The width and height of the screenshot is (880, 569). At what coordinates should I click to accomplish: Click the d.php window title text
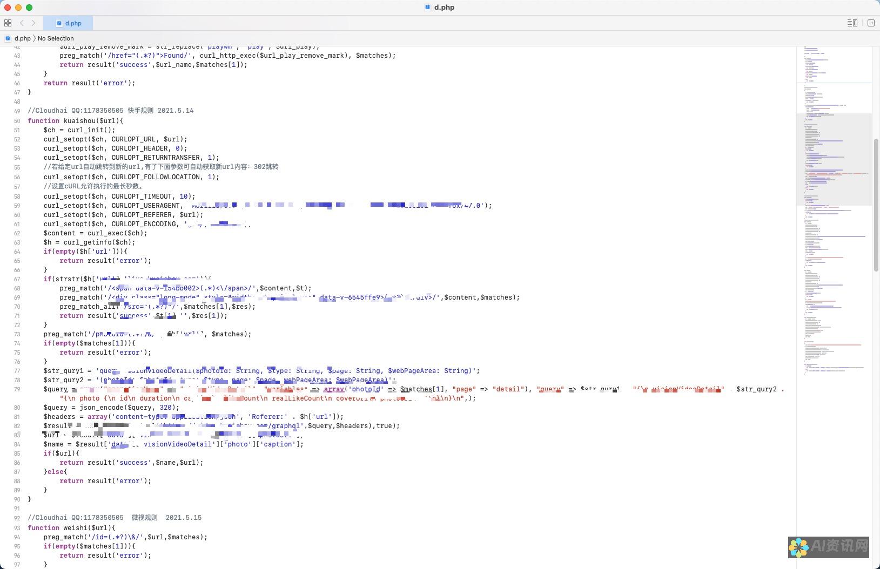[444, 8]
